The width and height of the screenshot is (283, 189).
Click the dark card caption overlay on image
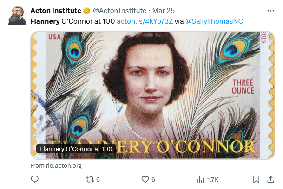(x=76, y=149)
